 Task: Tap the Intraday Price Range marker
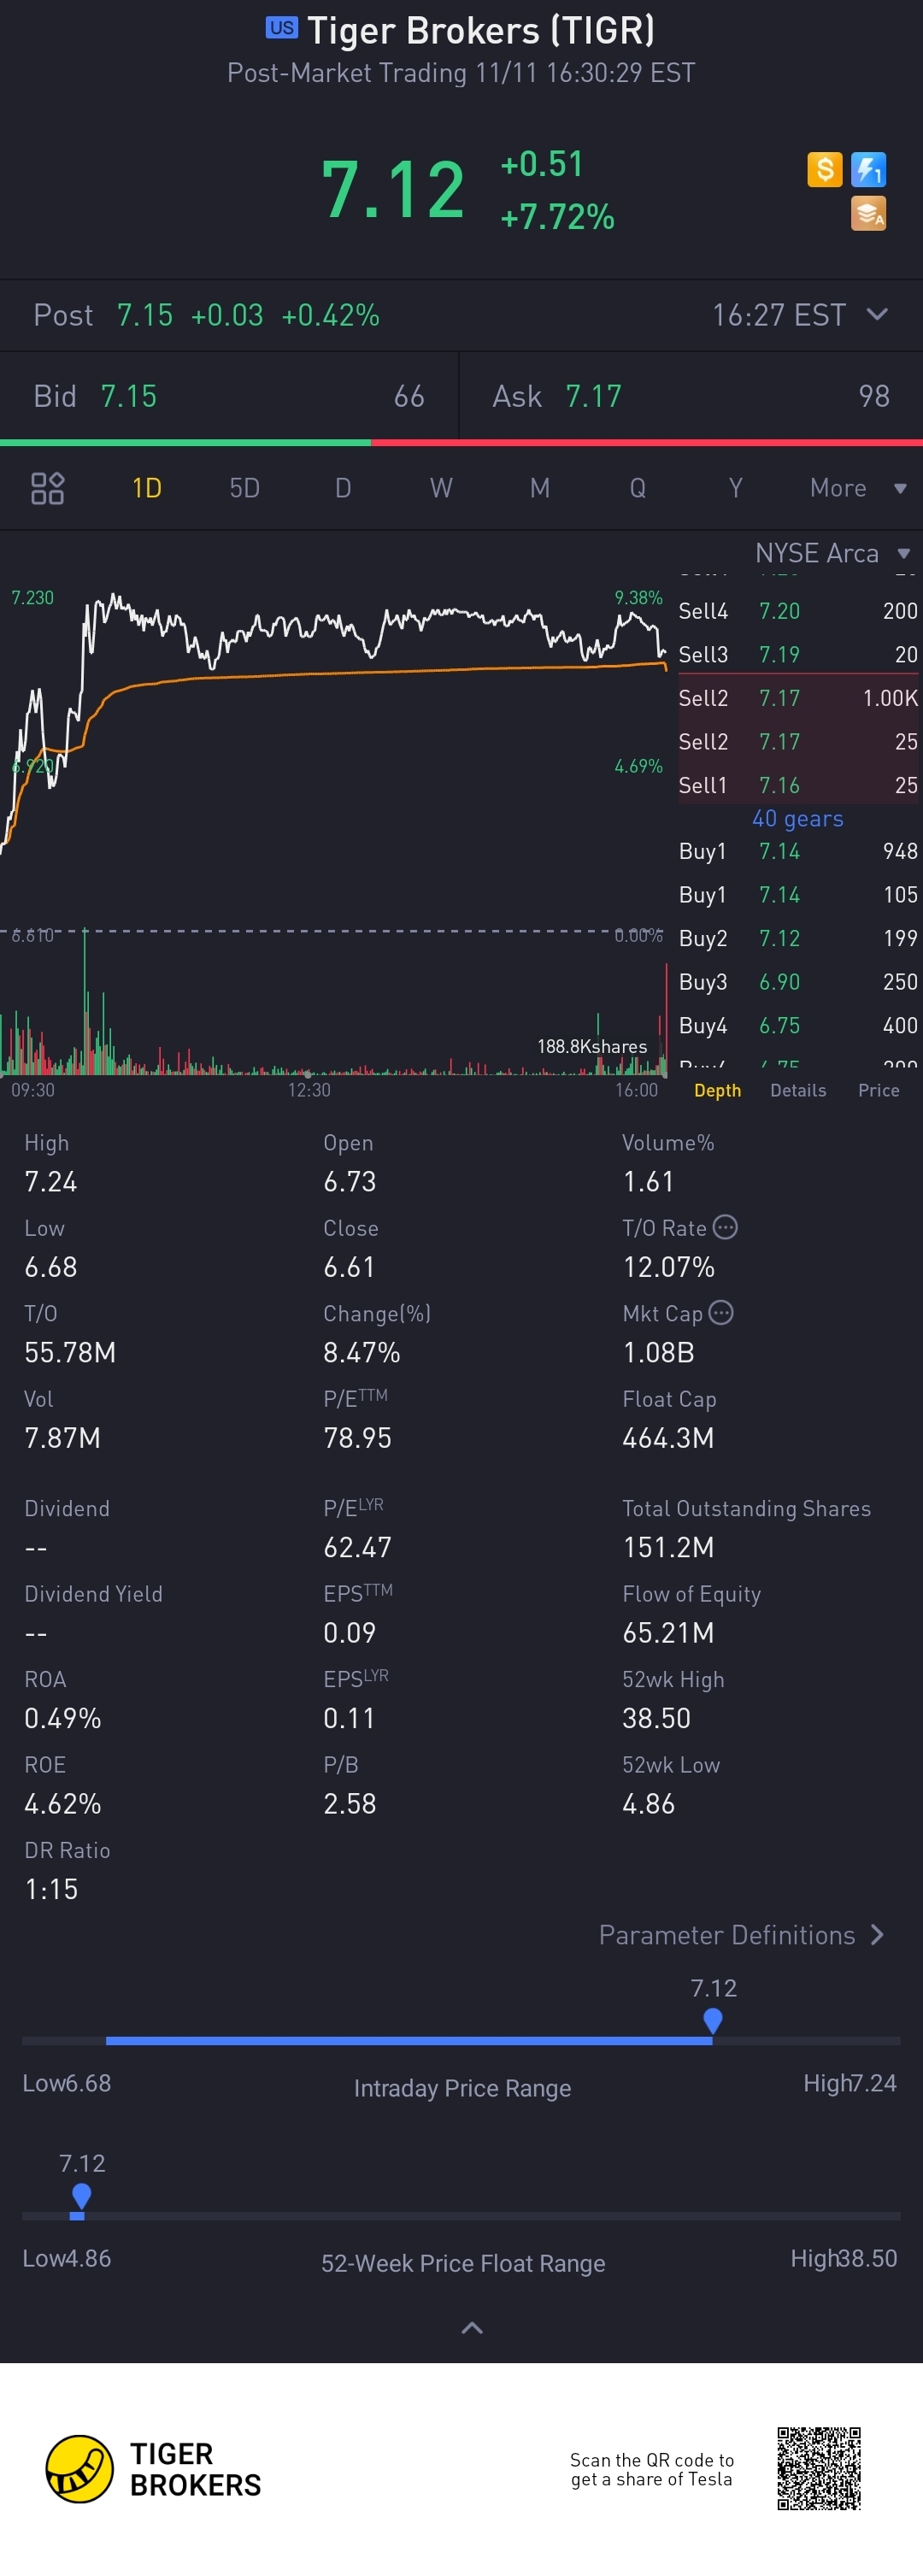[x=713, y=2021]
